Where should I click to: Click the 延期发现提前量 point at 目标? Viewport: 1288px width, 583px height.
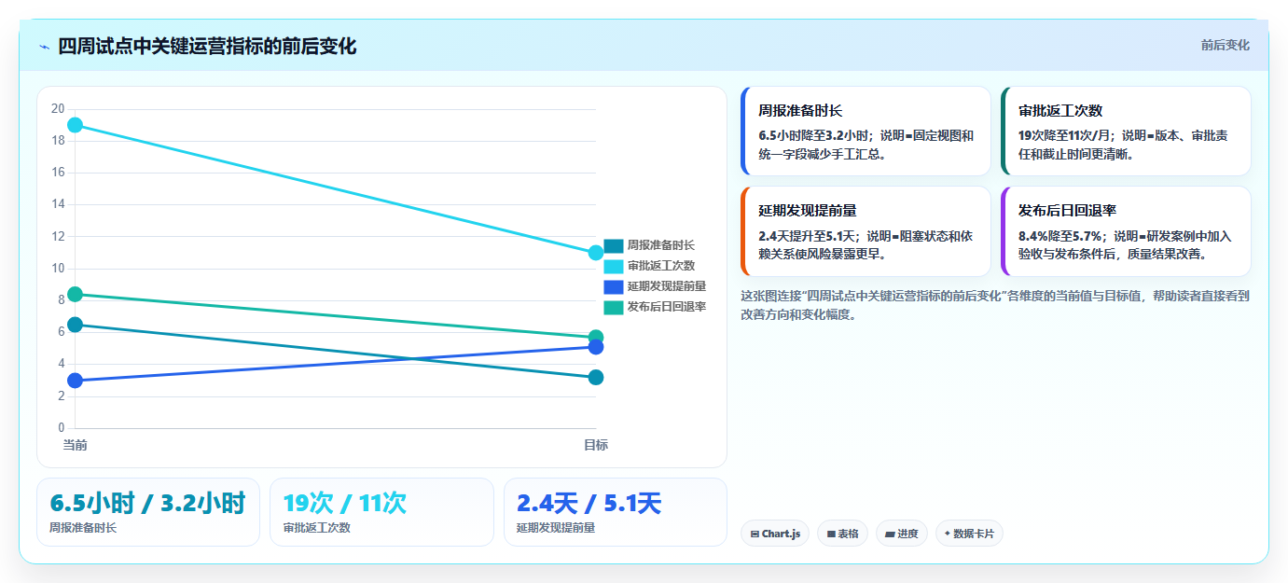pyautogui.click(x=596, y=347)
